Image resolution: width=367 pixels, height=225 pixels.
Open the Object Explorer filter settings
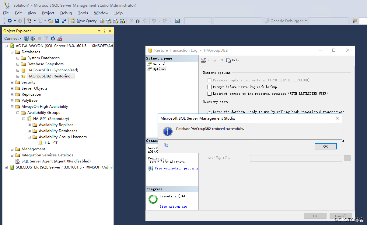[46, 38]
